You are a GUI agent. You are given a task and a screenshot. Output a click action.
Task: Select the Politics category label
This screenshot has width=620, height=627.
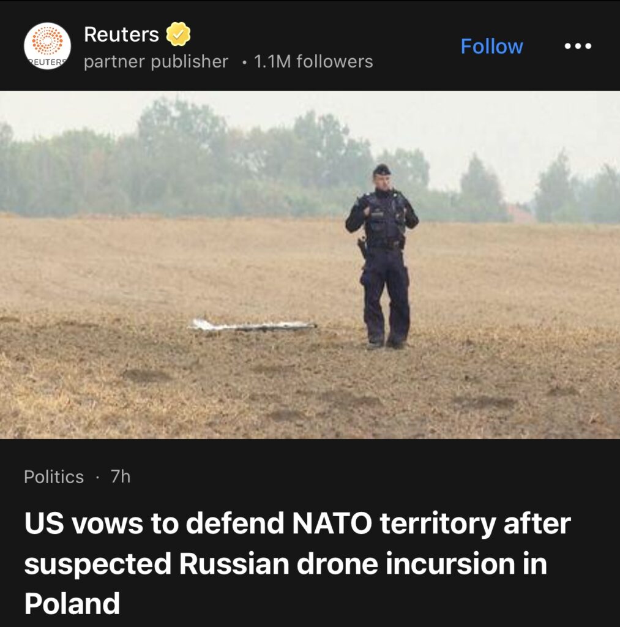pyautogui.click(x=54, y=476)
